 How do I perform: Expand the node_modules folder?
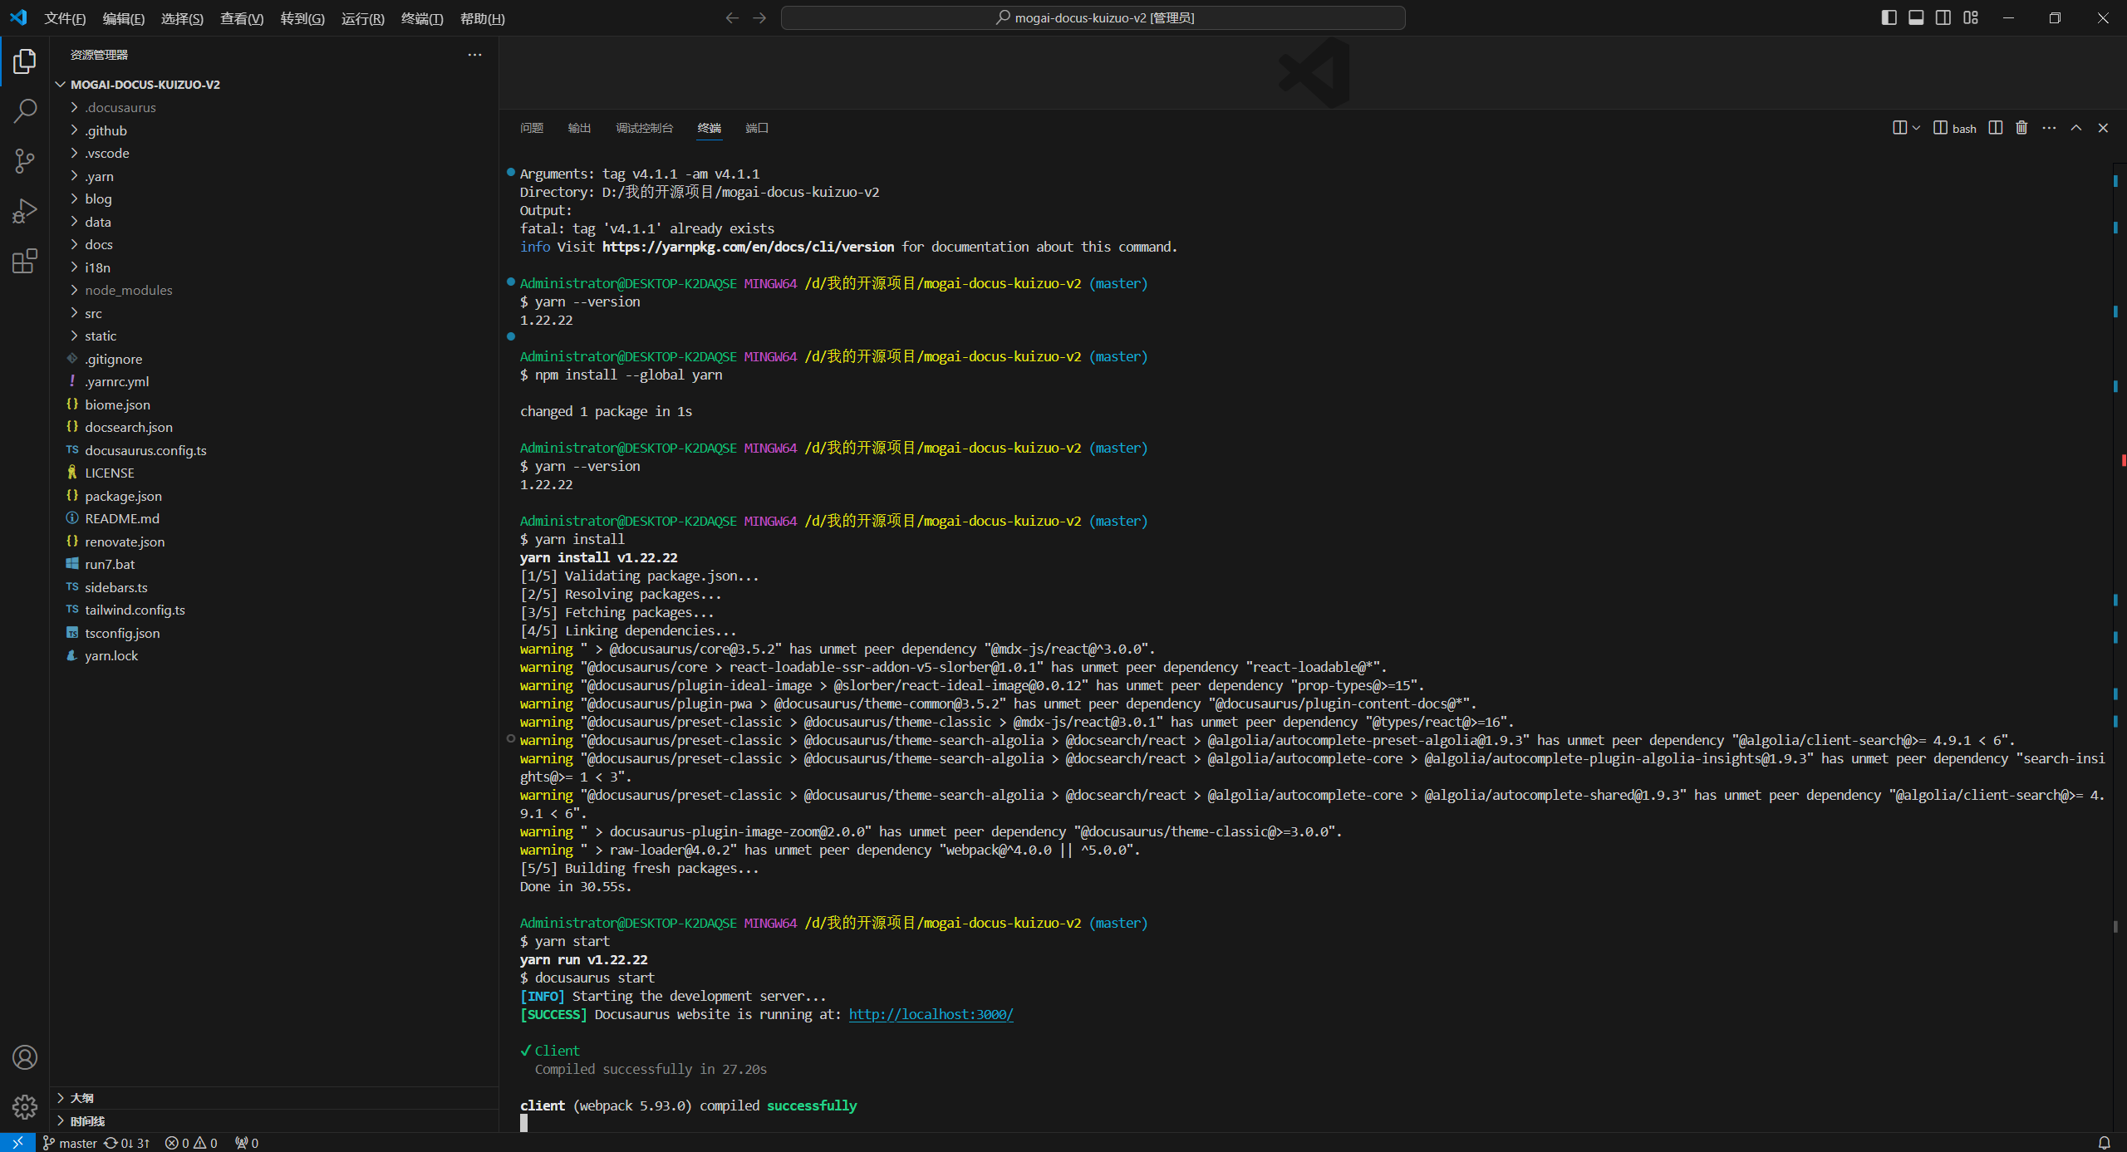click(274, 290)
